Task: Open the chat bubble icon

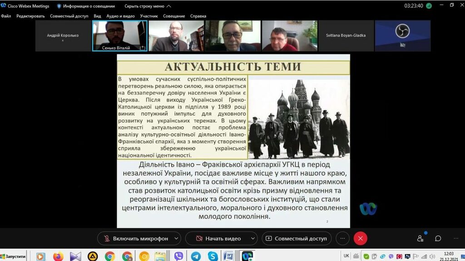Action: coord(438,238)
